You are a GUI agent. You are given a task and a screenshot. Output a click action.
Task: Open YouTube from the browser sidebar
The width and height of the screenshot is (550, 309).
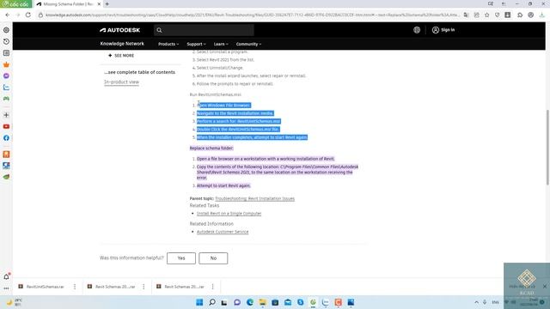tap(6, 126)
